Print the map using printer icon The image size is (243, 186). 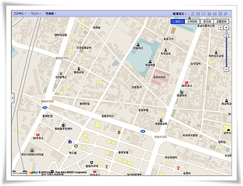[209, 14]
